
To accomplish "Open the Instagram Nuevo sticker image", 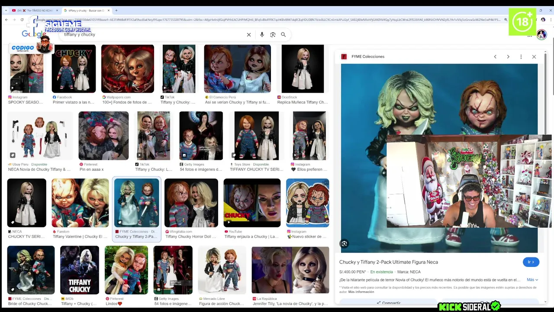I will coord(308,203).
